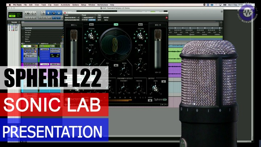Toggle the record arm on the Sphere Aco track
The width and height of the screenshot is (261, 147).
tap(25, 52)
